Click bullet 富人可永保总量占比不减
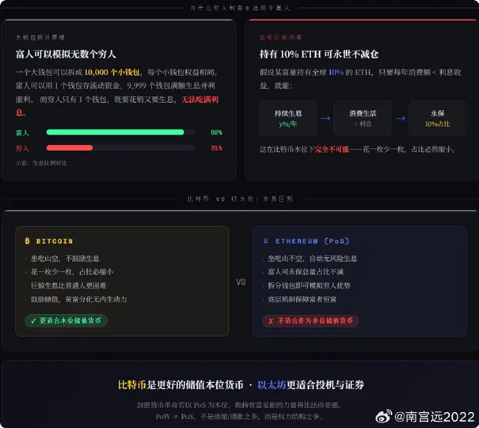 click(x=305, y=272)
